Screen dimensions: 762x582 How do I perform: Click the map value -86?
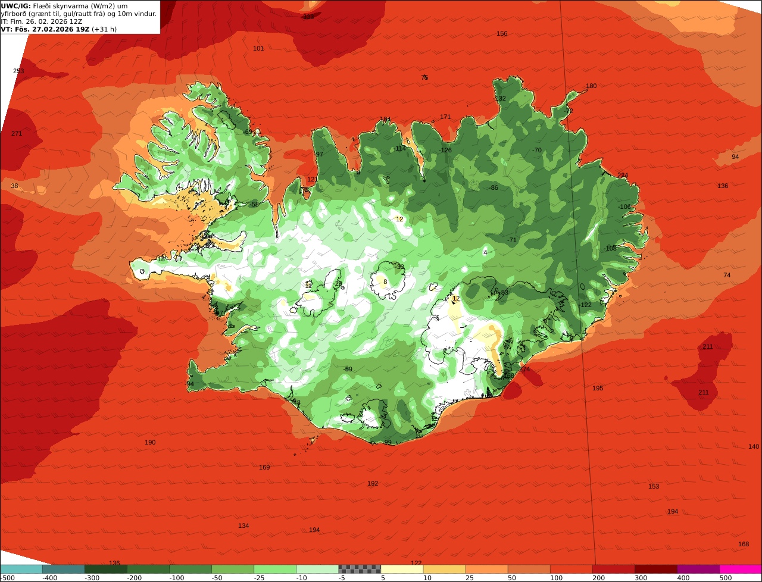(494, 187)
